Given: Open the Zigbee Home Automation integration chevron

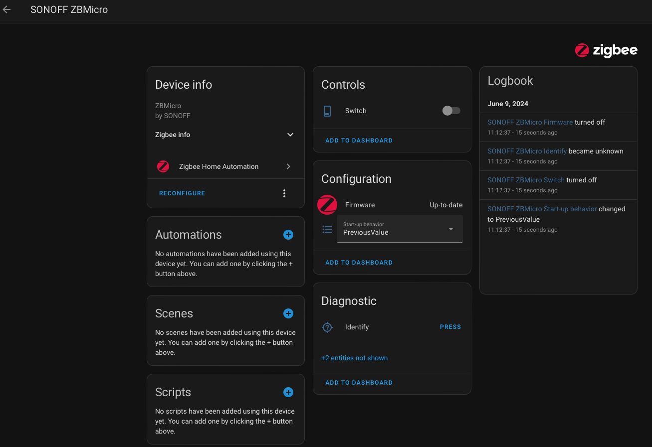Looking at the screenshot, I should pyautogui.click(x=288, y=166).
